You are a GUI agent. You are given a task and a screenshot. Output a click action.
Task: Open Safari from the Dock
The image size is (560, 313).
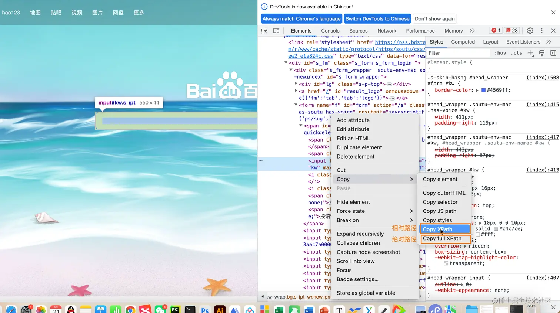coord(11,310)
